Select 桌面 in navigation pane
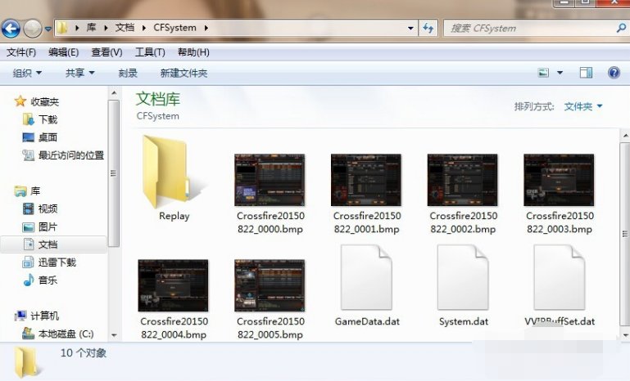 [x=48, y=137]
